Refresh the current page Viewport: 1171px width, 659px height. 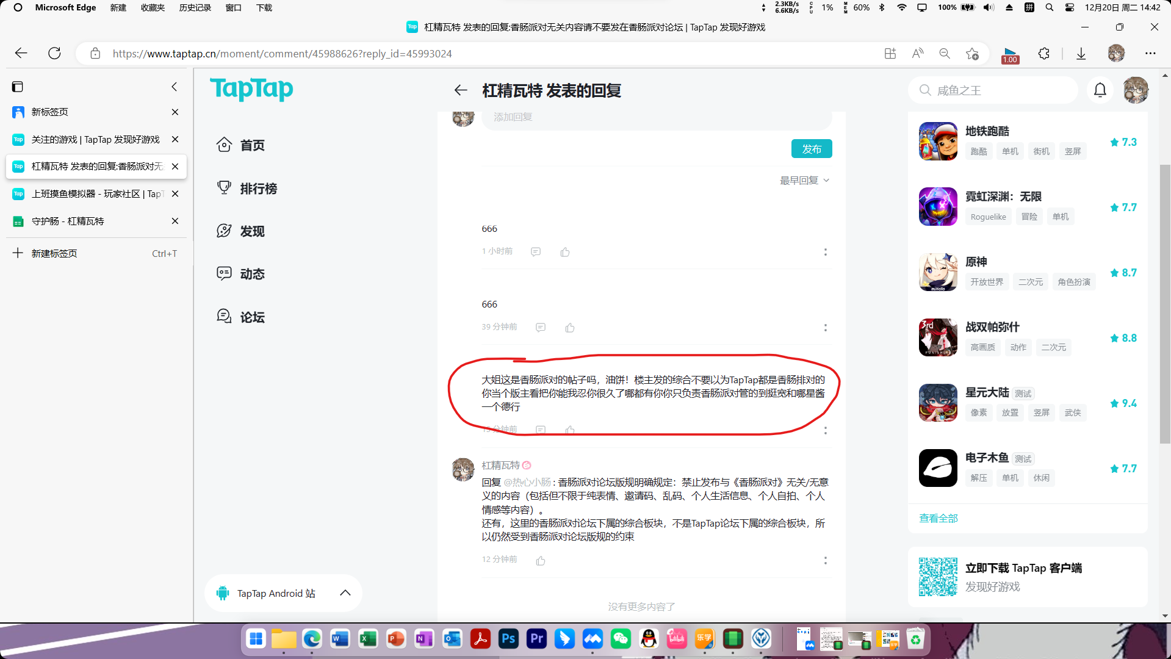point(54,53)
